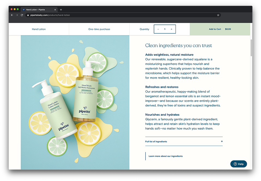Close the Hand Lotion – Pipette tab

55,10
